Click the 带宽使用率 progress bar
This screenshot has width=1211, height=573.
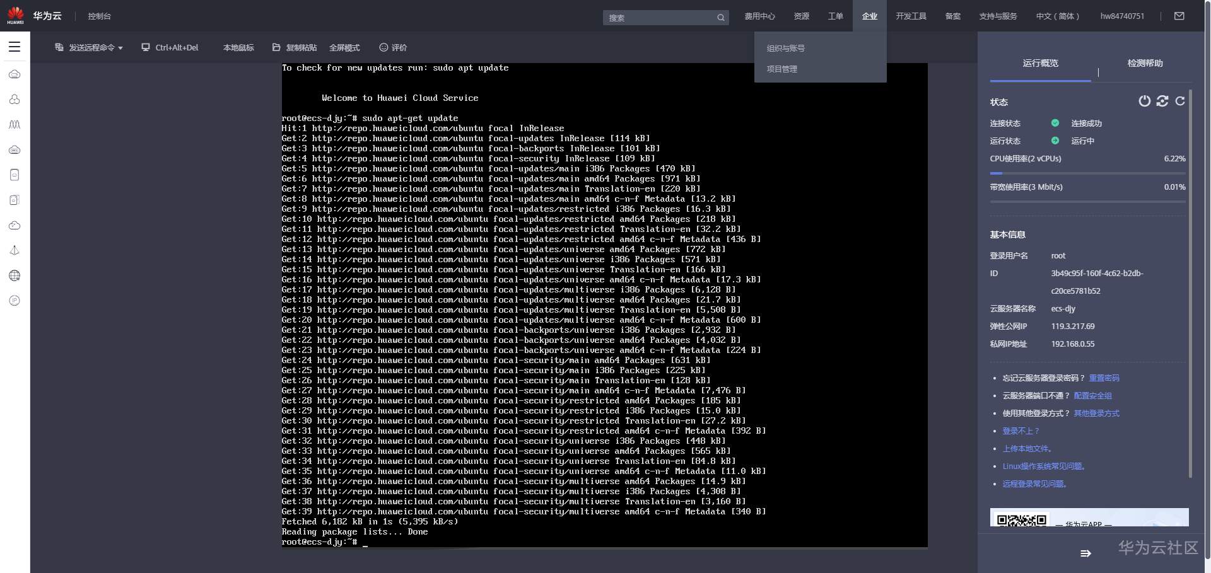click(1088, 202)
